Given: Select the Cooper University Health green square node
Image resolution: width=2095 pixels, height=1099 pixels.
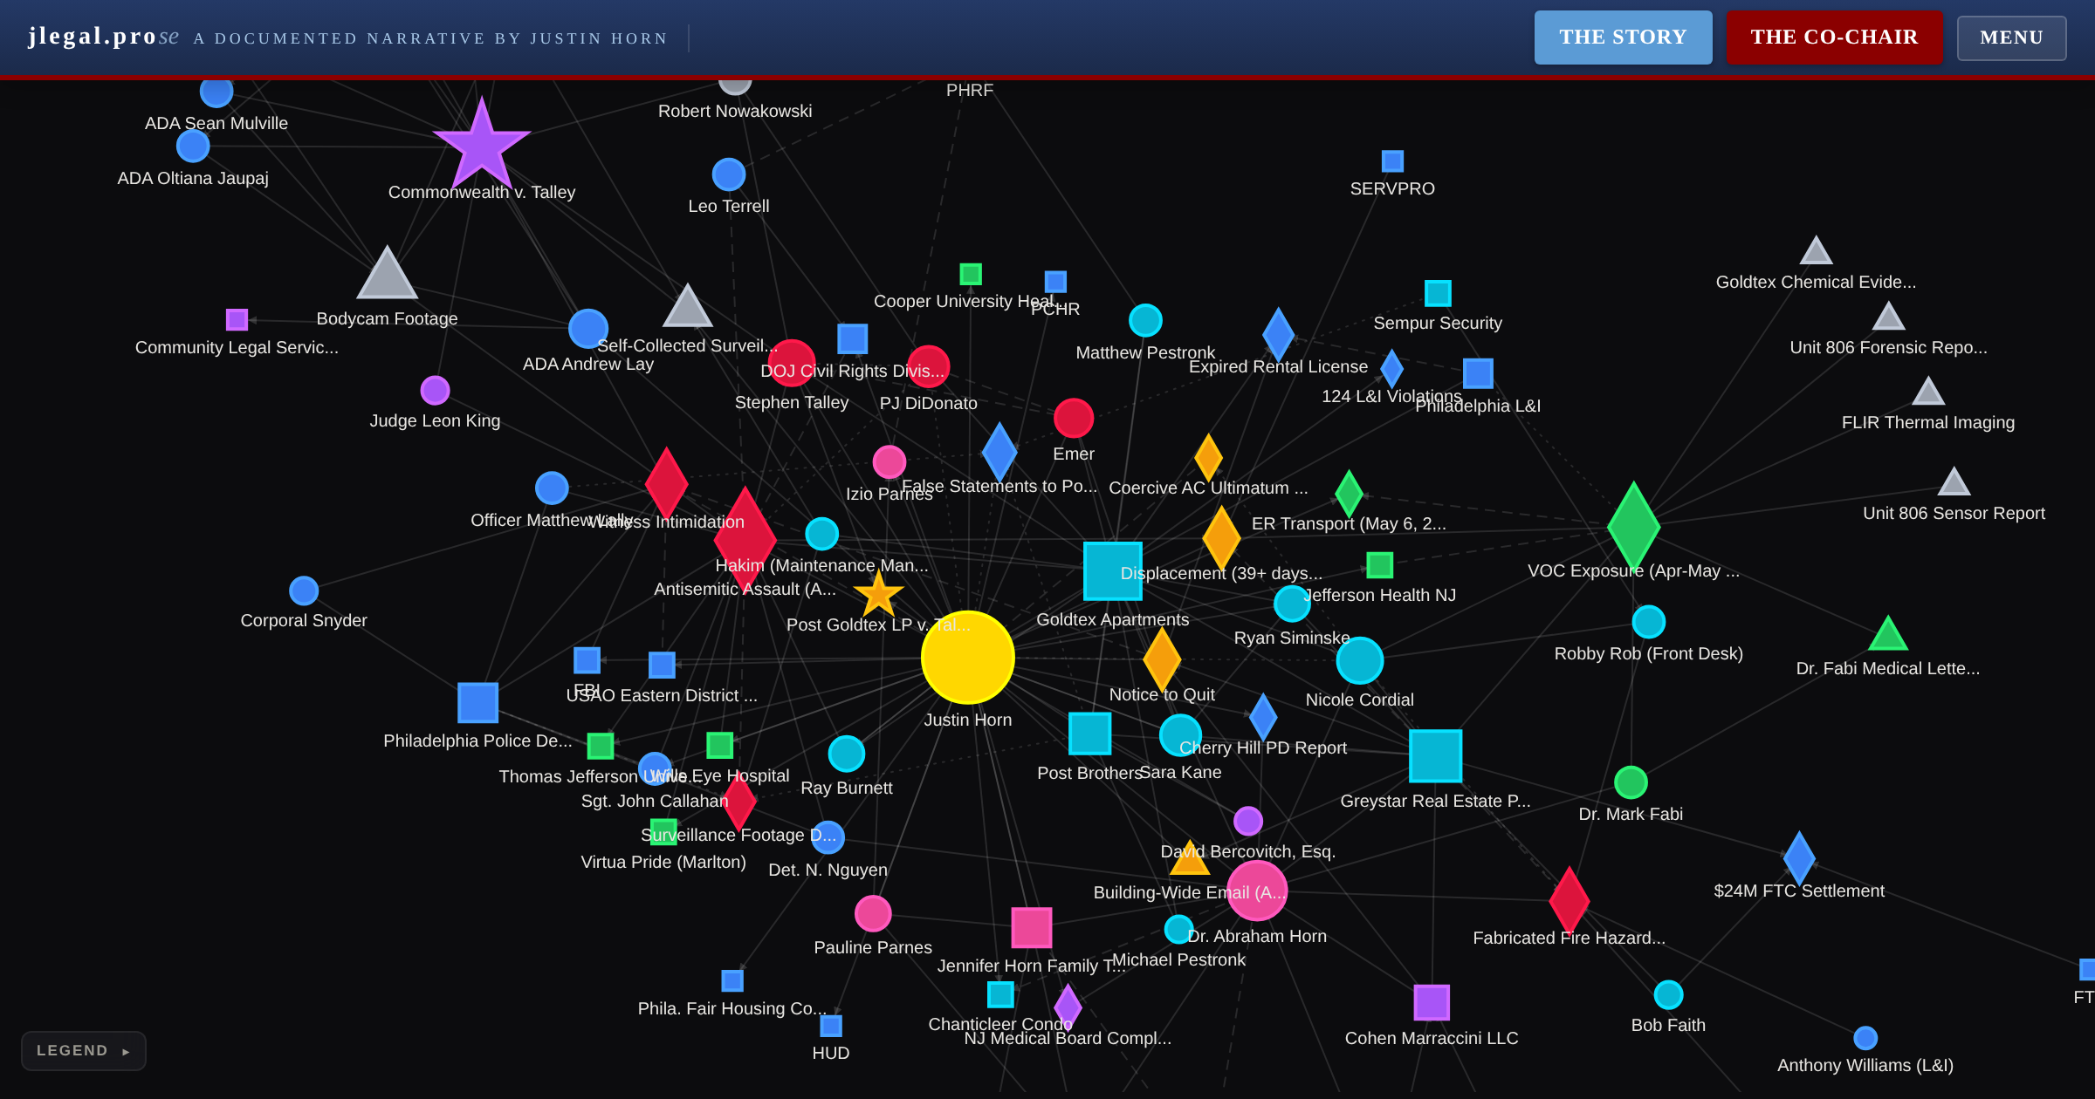Looking at the screenshot, I should point(971,274).
